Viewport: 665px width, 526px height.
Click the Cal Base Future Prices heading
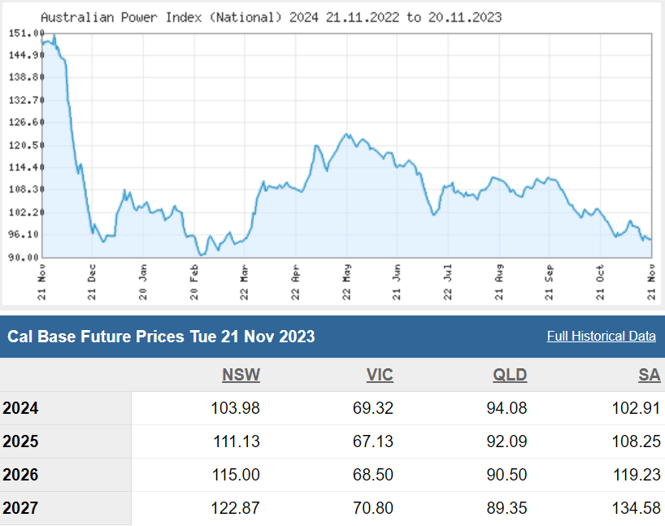coord(160,337)
